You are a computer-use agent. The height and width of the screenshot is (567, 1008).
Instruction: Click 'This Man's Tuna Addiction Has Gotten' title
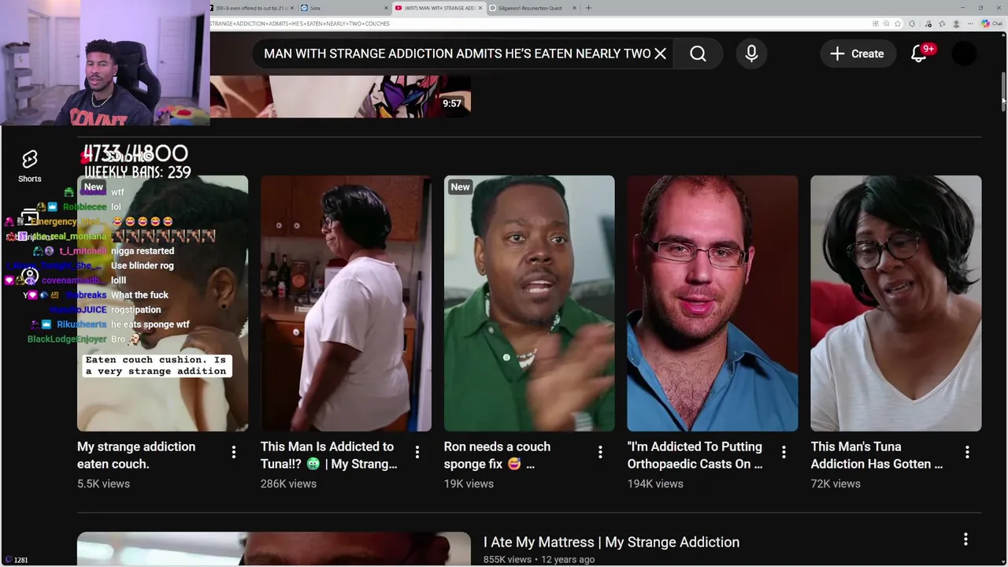click(x=876, y=455)
